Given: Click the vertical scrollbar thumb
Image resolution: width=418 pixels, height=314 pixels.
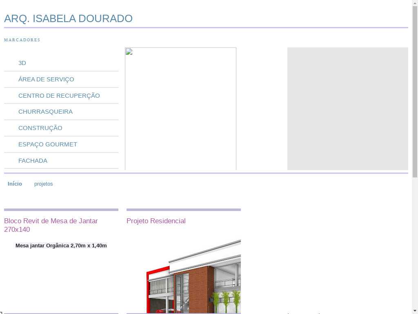Looking at the screenshot, I should click(x=415, y=92).
